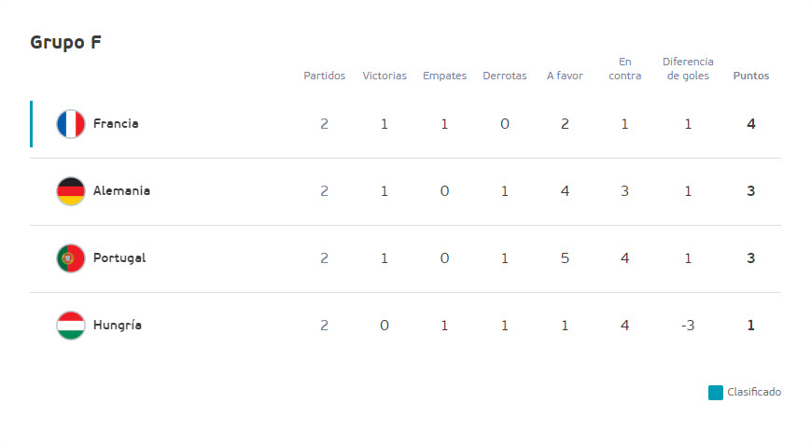Click Hungary's goal difference of -3
Screen dimensions: 811x445
tap(688, 326)
